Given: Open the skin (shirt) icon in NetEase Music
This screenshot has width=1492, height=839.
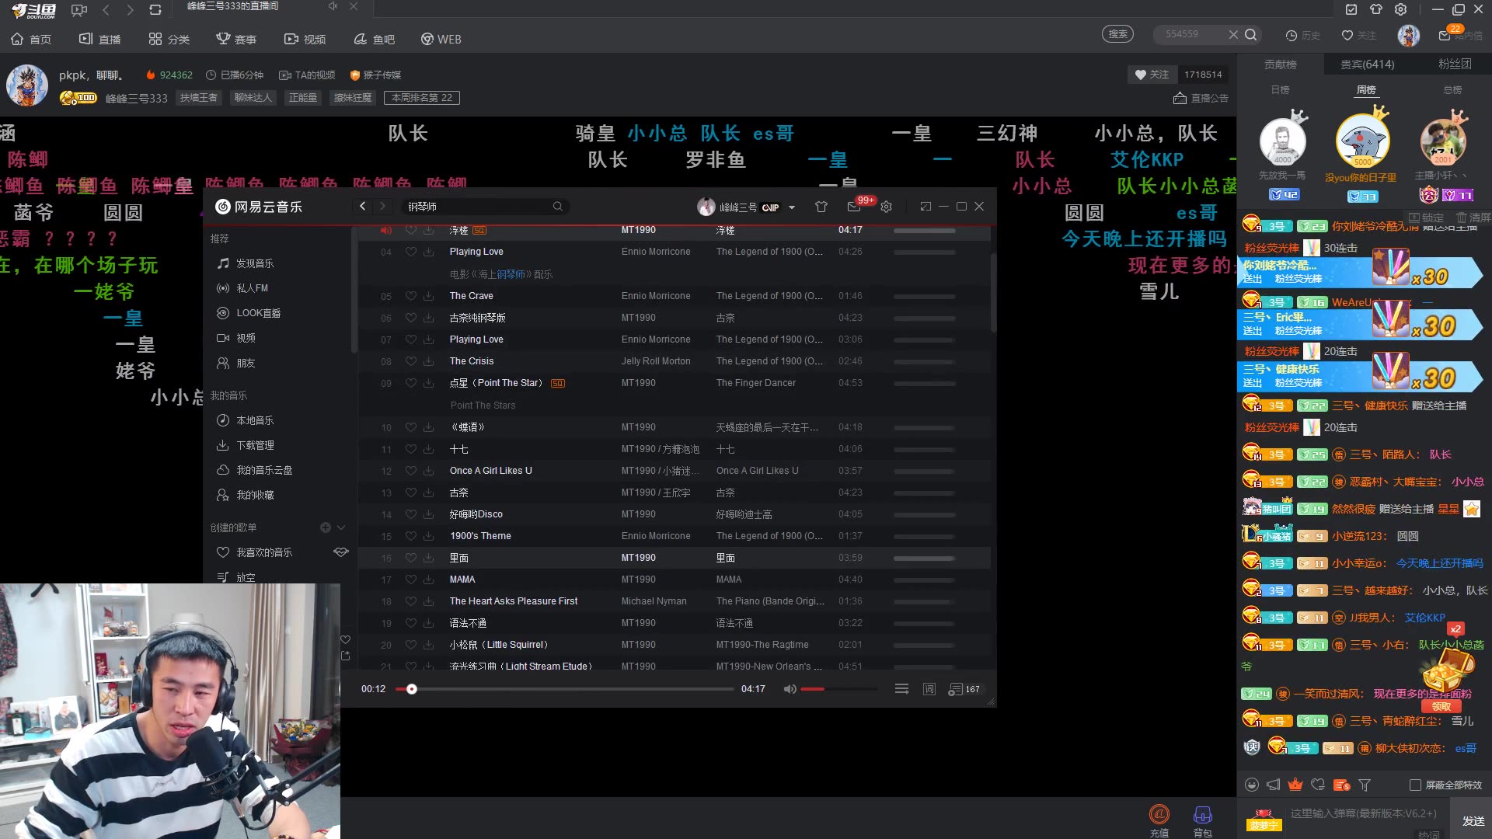Looking at the screenshot, I should (821, 207).
